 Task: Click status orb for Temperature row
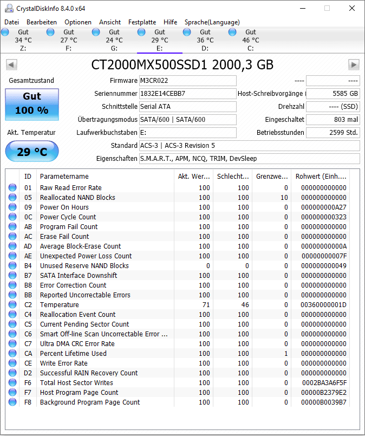[x=12, y=304]
